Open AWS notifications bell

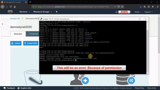pos(116,12)
